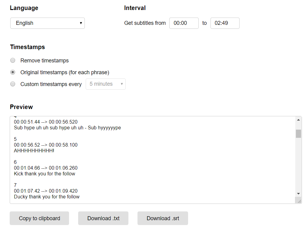Click the preview scrollbar down arrow
308x232 pixels.
[298, 194]
